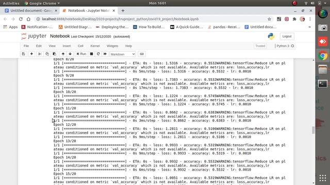This screenshot has width=330, height=185.
Task: Run the selected cell
Action: pos(81,54)
